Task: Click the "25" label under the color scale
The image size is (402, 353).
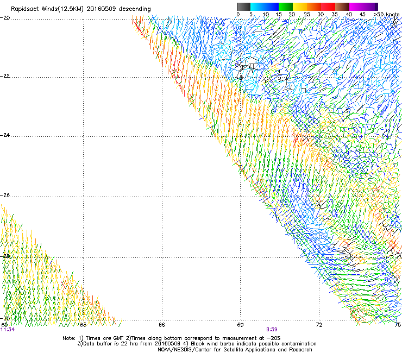Action: [x=307, y=14]
